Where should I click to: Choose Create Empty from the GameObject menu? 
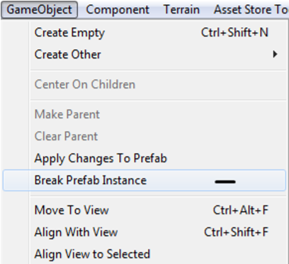click(x=144, y=33)
